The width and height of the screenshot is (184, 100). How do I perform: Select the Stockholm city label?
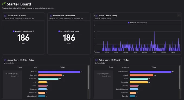click(x=32, y=93)
